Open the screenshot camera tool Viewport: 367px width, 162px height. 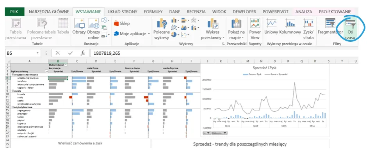click(x=105, y=36)
